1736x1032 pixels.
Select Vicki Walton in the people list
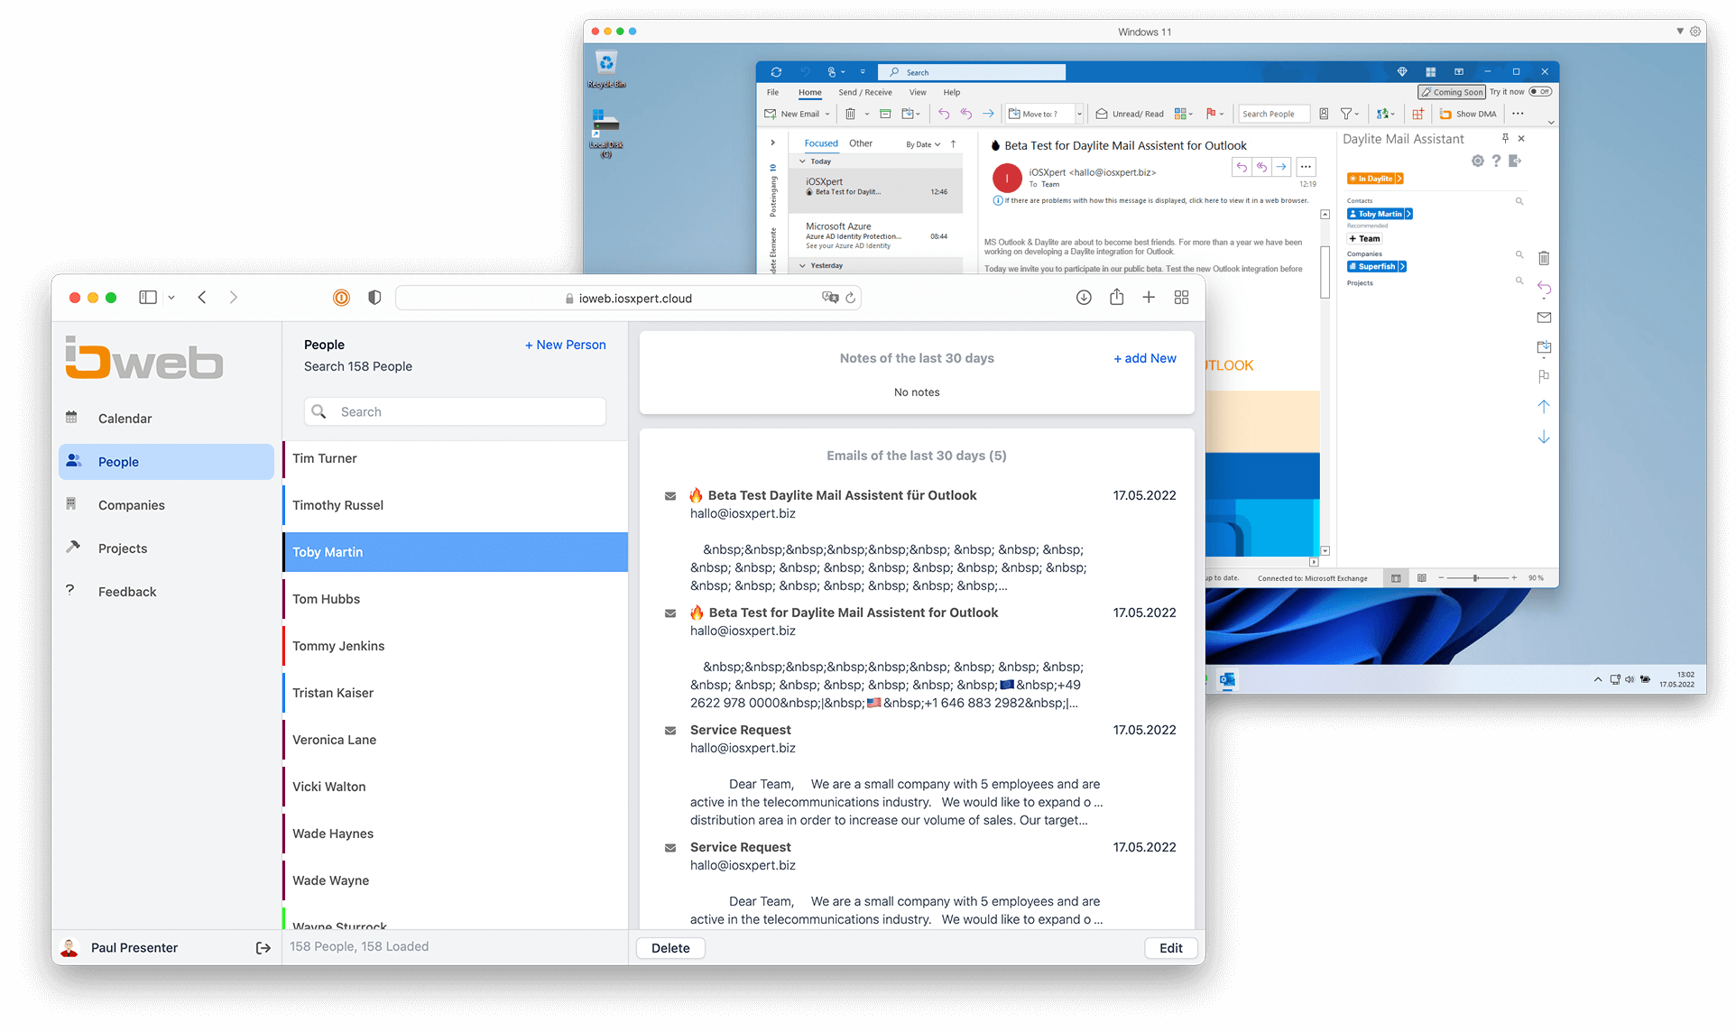[456, 787]
